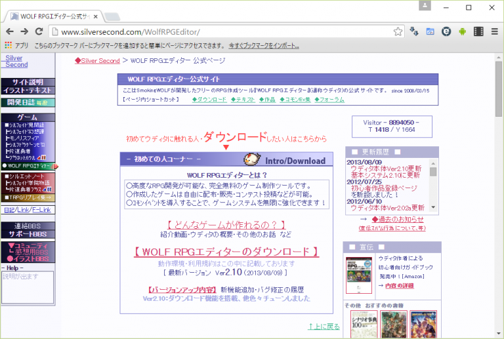504x339 pixels.
Task: Import bookmarks now via 今すぐブックマークをインポート
Action: [x=264, y=46]
